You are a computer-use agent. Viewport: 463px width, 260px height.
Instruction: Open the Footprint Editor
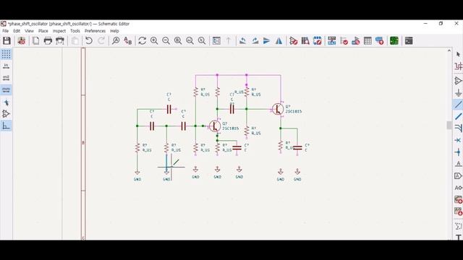(318, 40)
